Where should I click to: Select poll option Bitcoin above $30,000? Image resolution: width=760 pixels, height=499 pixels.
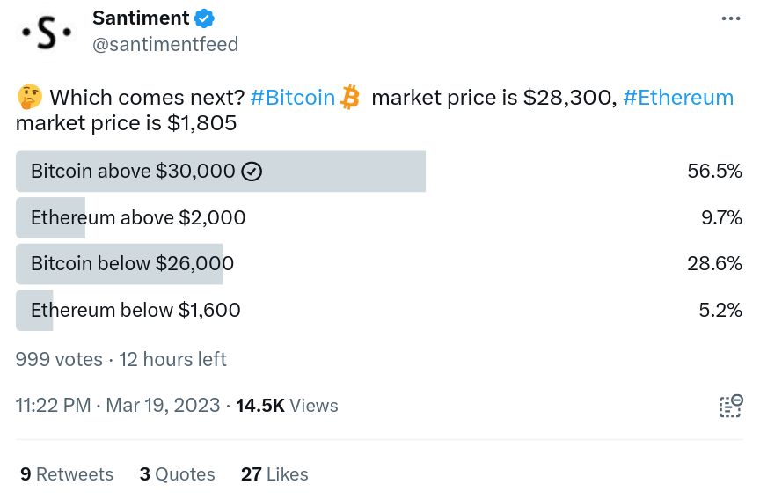coord(379,172)
